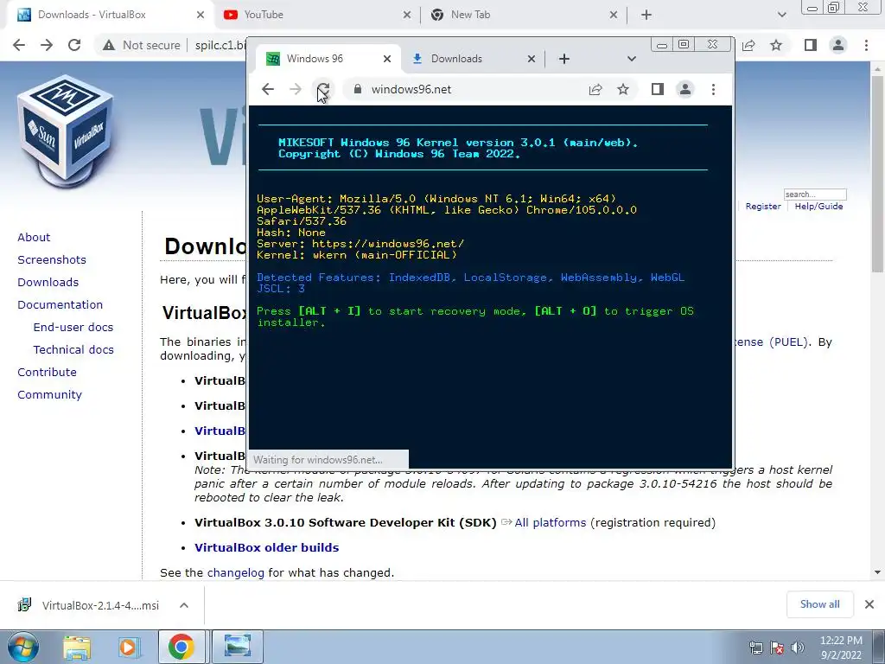885x664 pixels.
Task: Open new tab in VirtualBox browser window
Action: tap(646, 16)
